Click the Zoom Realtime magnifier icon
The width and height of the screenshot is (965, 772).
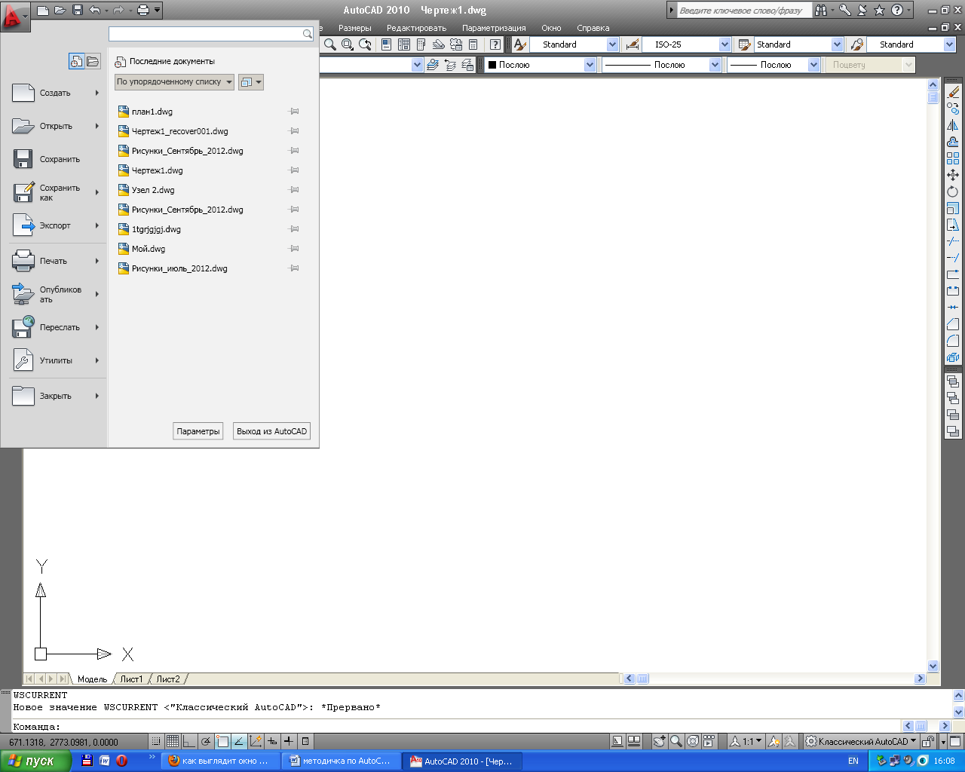coord(329,44)
